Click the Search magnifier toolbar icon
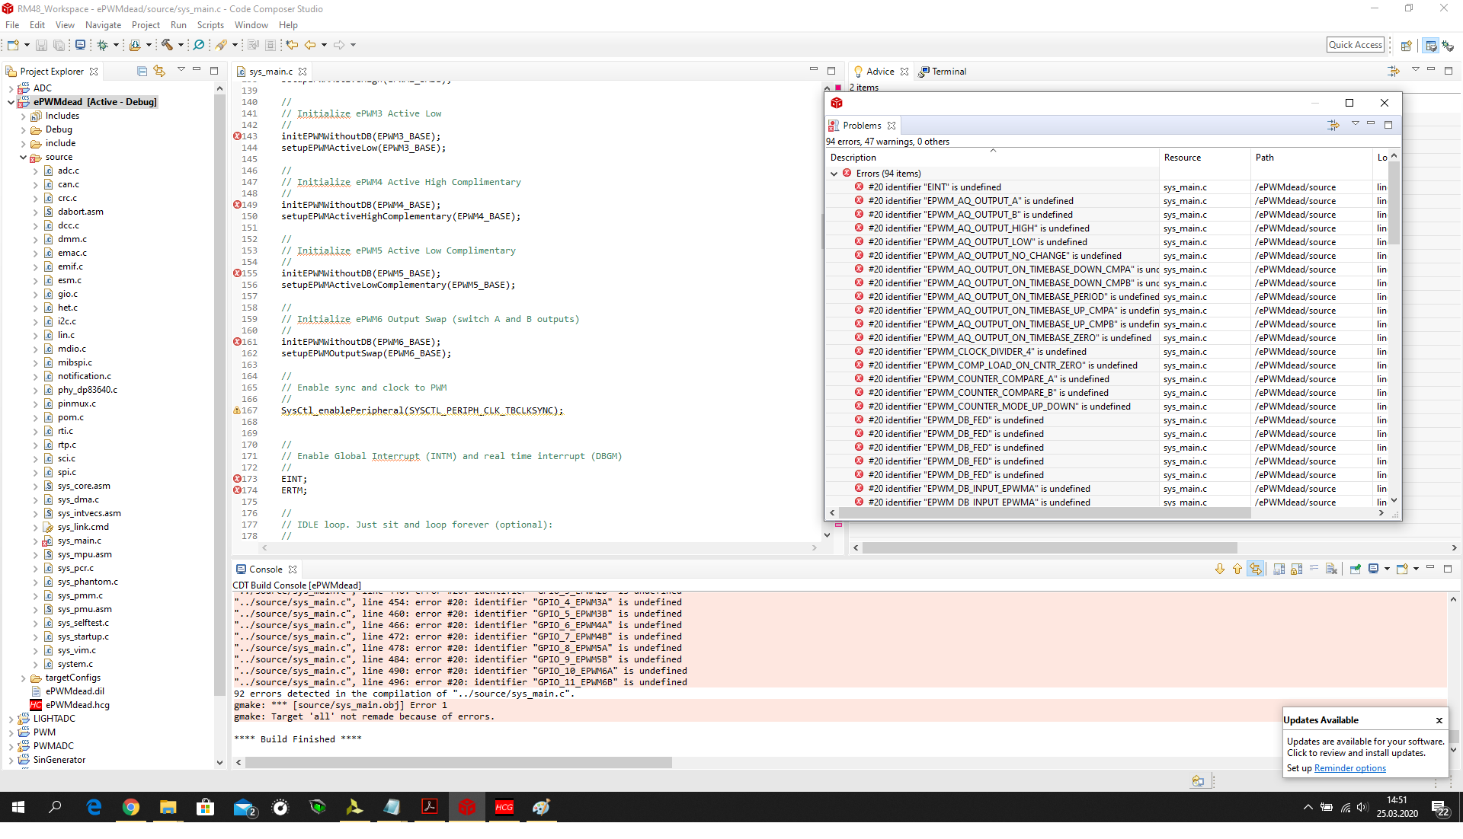This screenshot has height=839, width=1463. pos(199,45)
